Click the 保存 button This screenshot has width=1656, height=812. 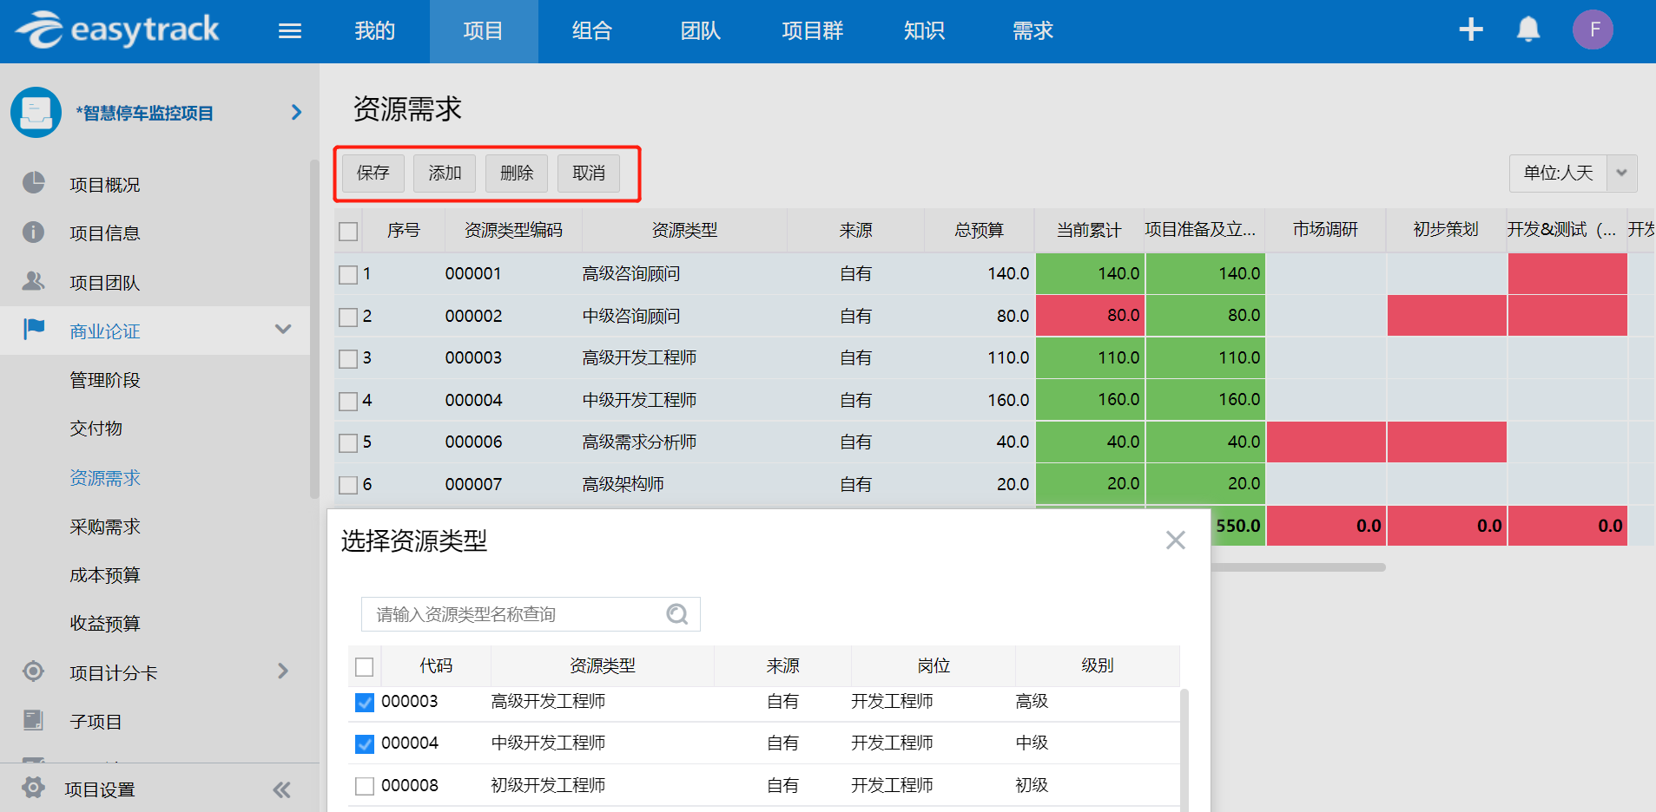[x=373, y=173]
